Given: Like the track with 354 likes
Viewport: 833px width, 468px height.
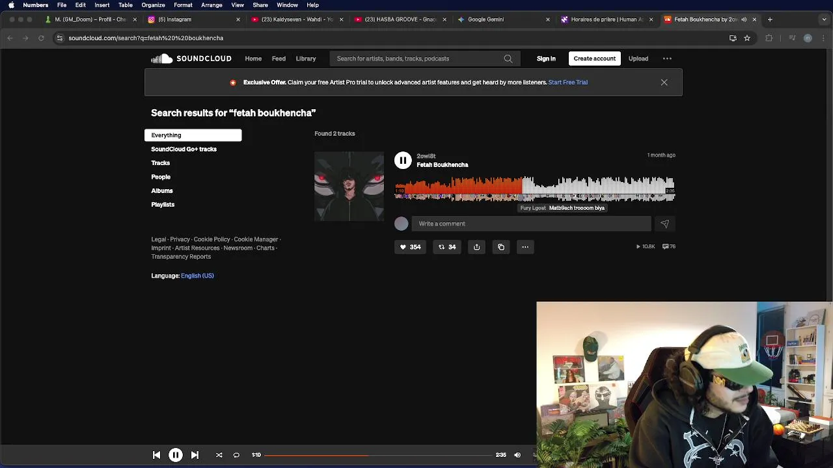Looking at the screenshot, I should click(x=410, y=247).
